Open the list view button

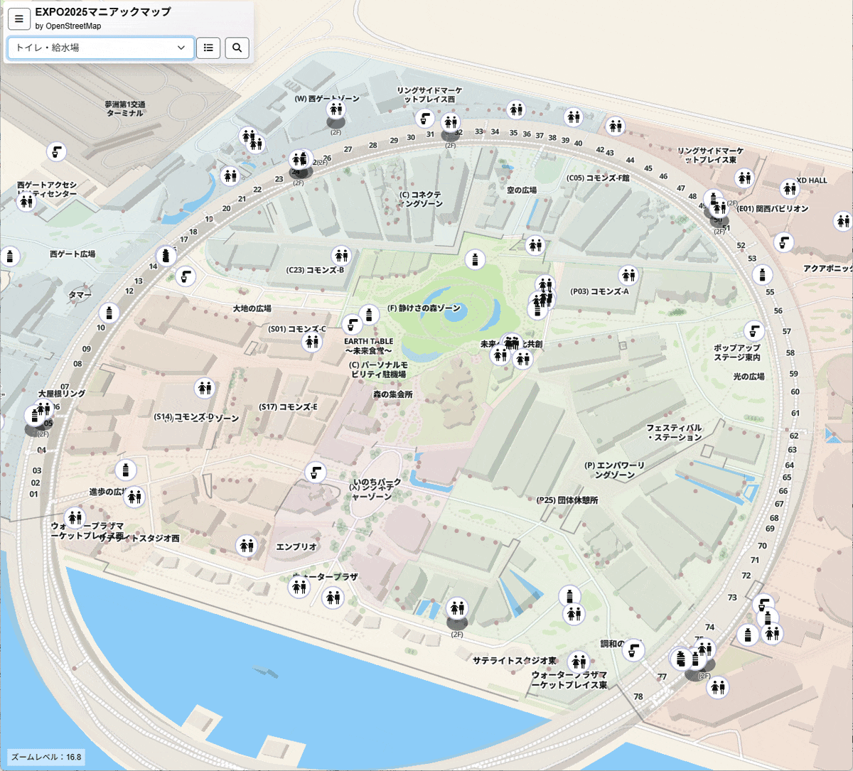pyautogui.click(x=208, y=48)
